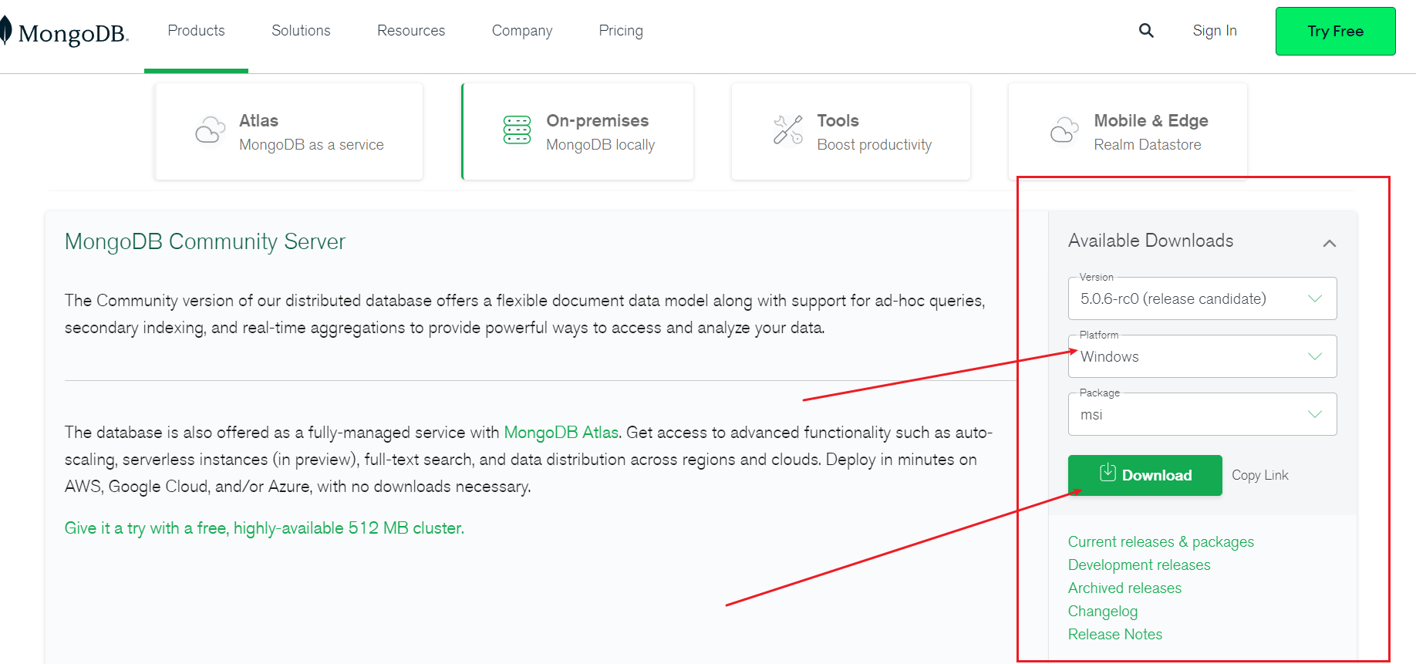Click the Tools wrench icon
The image size is (1416, 664).
pos(788,130)
